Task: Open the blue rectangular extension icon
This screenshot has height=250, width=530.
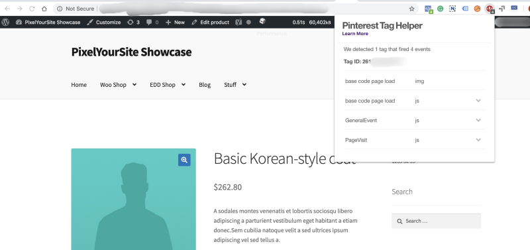Action: point(514,8)
